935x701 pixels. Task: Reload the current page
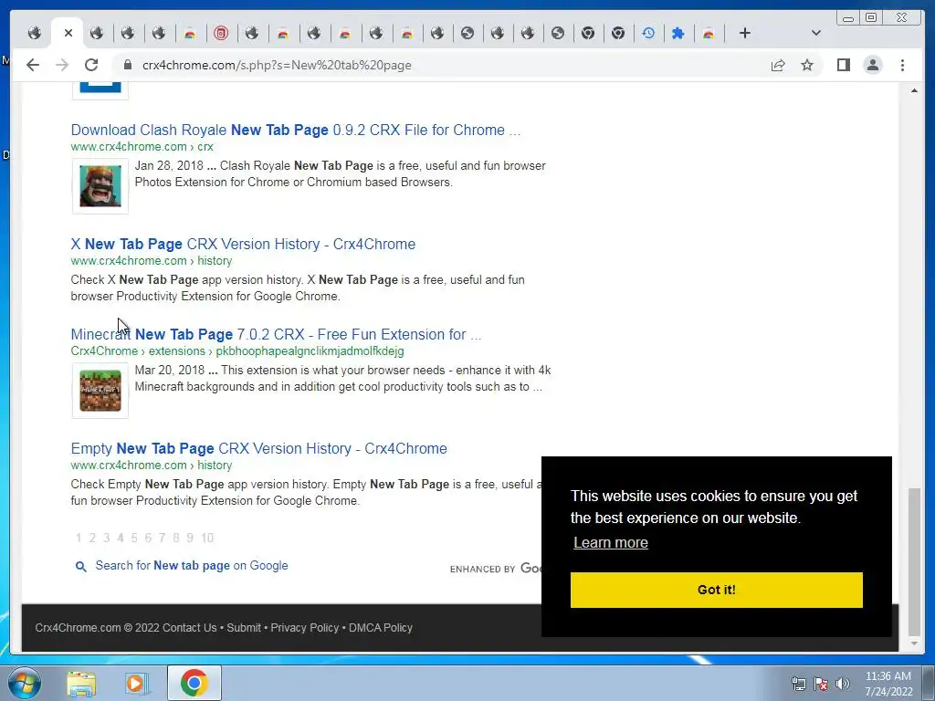[x=91, y=65]
